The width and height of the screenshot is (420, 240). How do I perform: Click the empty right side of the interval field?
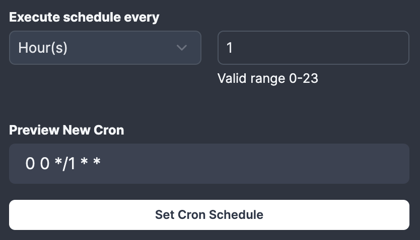[x=353, y=48]
